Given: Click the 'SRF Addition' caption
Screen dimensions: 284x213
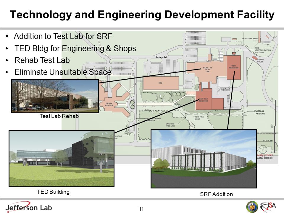Looking at the screenshot, I should point(217,194).
